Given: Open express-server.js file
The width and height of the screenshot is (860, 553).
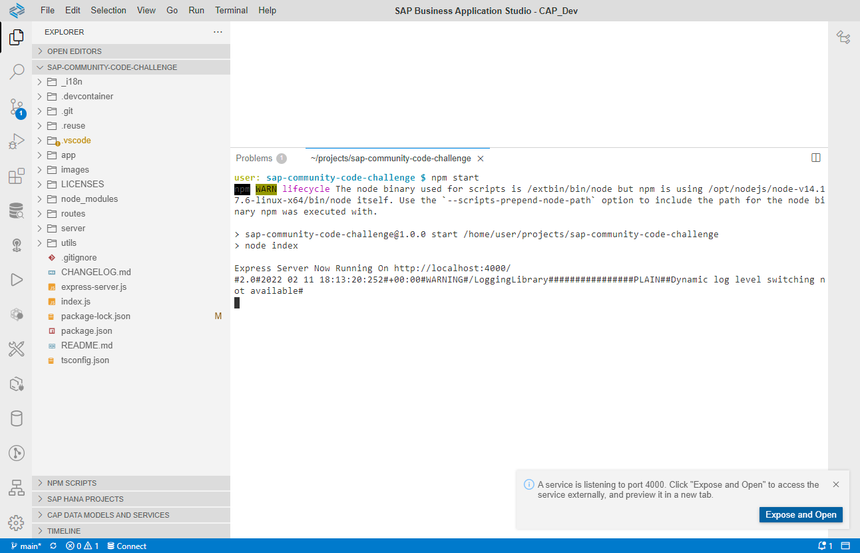Looking at the screenshot, I should pos(131,287).
